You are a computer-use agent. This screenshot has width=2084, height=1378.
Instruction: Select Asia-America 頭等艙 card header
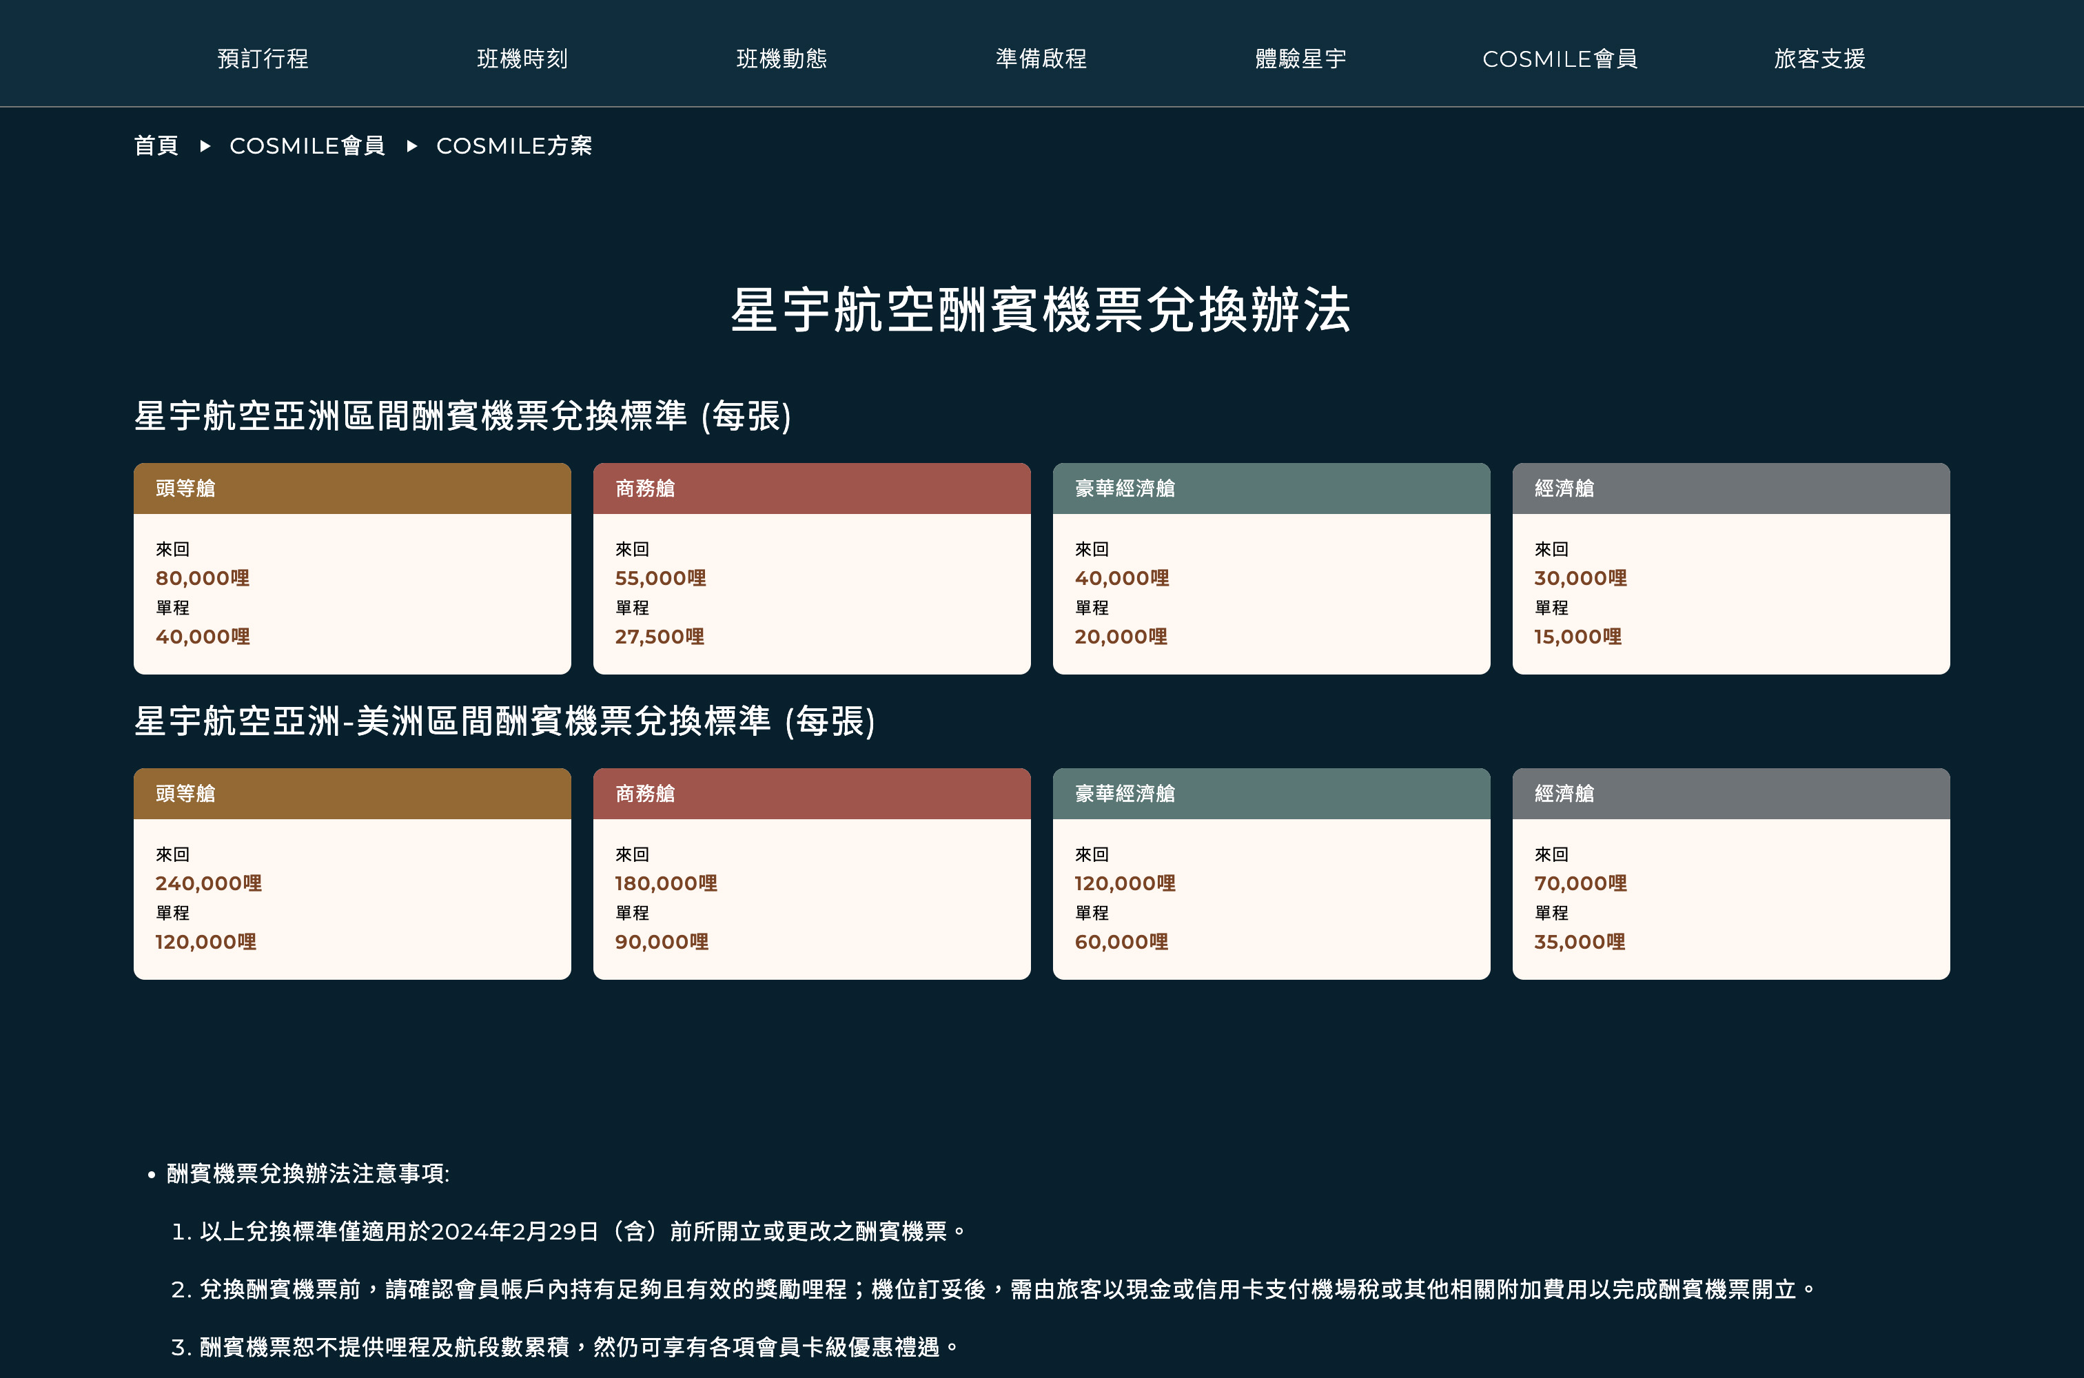pyautogui.click(x=352, y=794)
